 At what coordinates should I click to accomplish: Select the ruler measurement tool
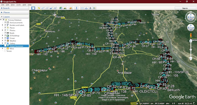coord(76,8)
